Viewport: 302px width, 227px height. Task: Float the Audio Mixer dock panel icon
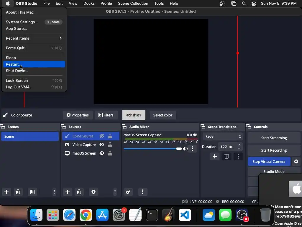click(124, 127)
